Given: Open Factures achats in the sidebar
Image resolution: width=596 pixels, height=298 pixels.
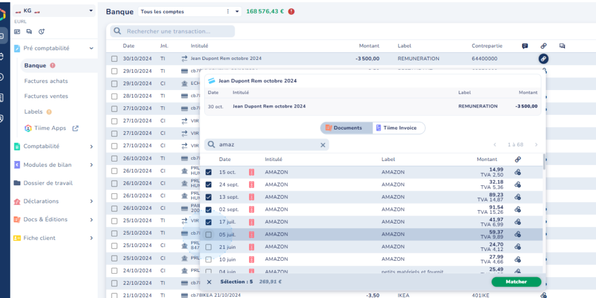Looking at the screenshot, I should coord(46,81).
